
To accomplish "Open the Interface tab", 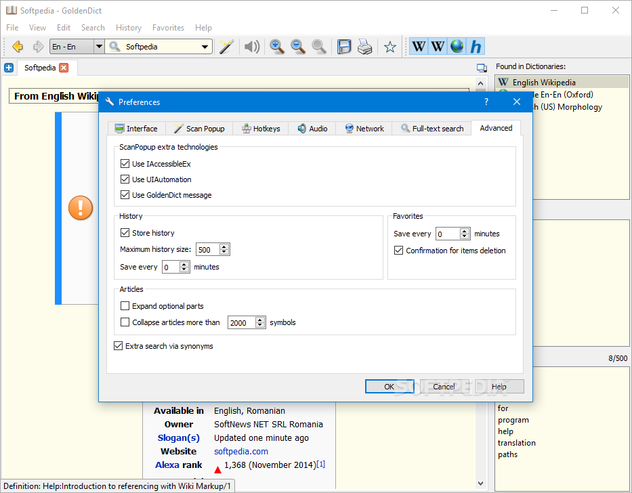I will pyautogui.click(x=136, y=129).
